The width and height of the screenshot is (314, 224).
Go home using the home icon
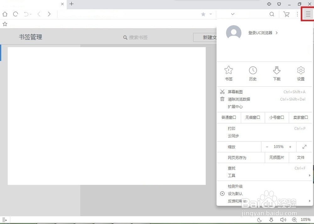click(5, 14)
